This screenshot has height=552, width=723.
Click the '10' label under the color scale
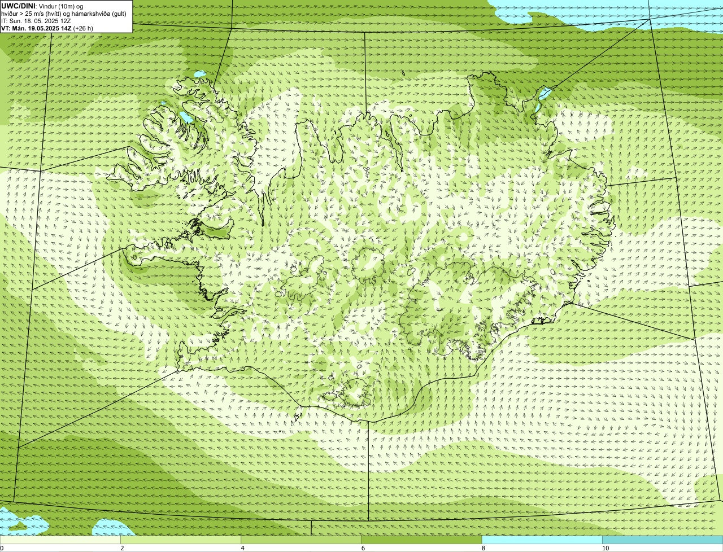606,548
